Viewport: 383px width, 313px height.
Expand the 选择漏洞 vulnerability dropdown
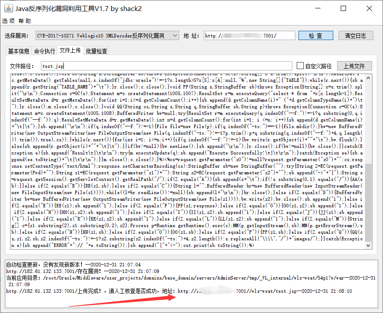coord(107,36)
